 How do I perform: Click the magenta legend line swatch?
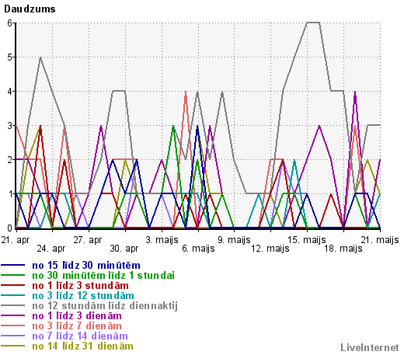13,316
